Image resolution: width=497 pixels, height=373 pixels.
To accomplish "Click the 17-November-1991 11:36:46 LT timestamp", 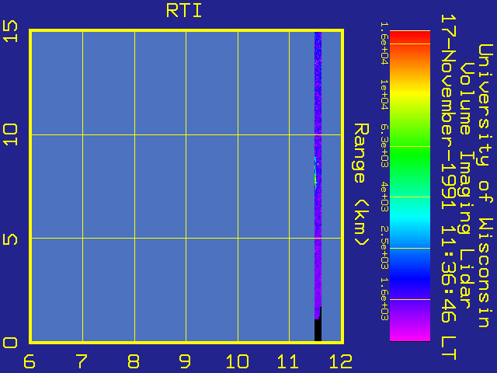I will [x=449, y=187].
